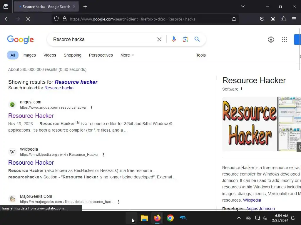The image size is (301, 225).
Task: Click the corrected 'Resource hacker' link
Action: (x=76, y=82)
